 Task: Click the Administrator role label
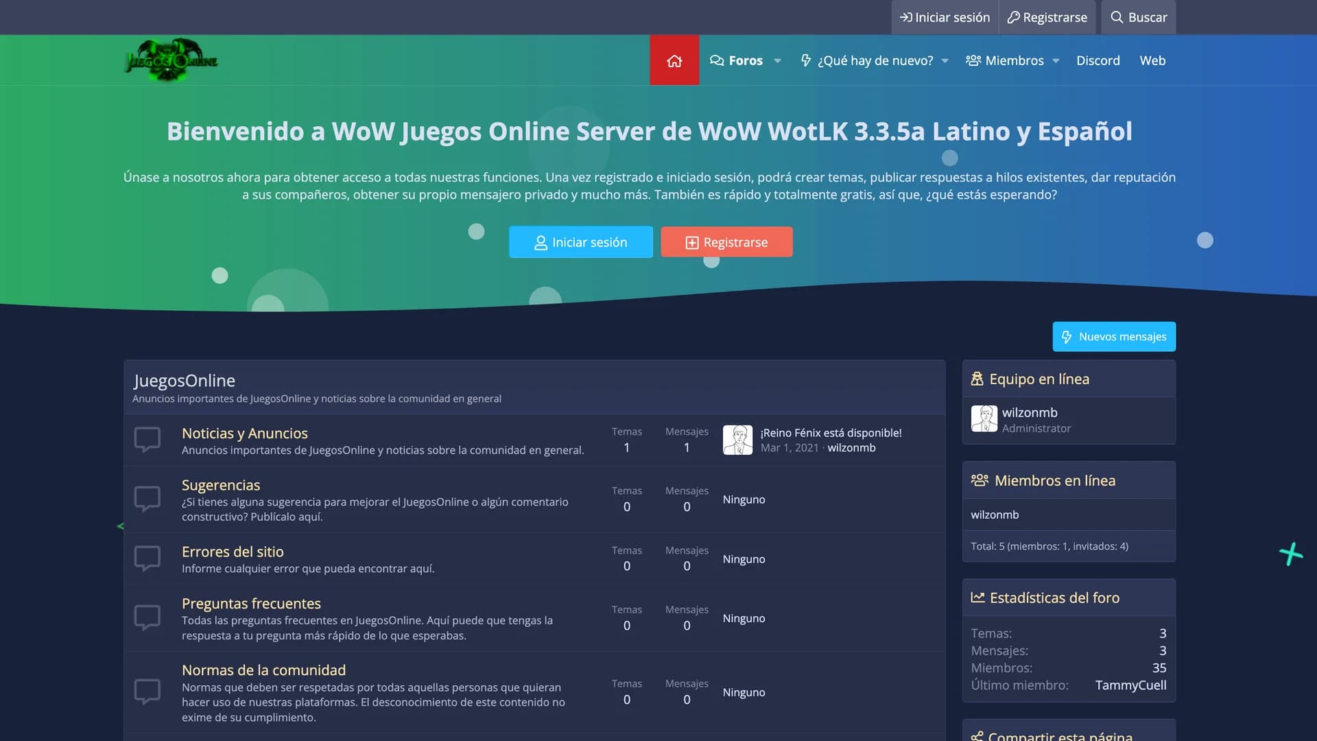click(x=1036, y=428)
